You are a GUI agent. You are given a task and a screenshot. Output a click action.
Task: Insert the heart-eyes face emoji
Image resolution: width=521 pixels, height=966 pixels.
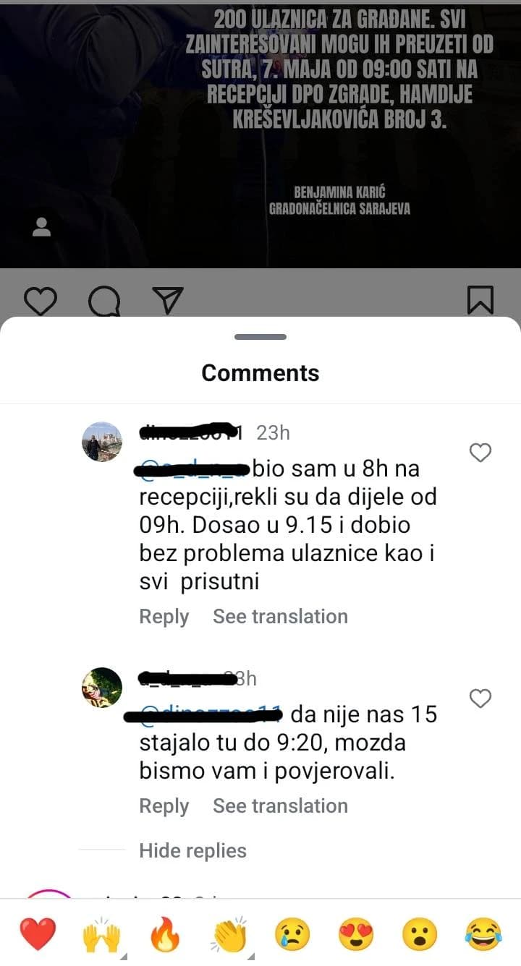(356, 934)
